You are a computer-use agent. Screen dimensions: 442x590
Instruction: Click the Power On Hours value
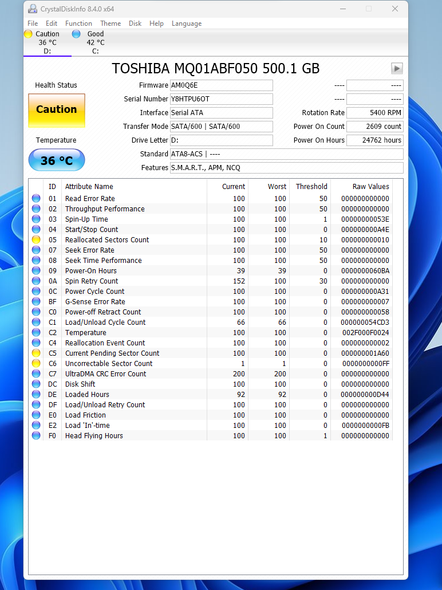tap(374, 140)
